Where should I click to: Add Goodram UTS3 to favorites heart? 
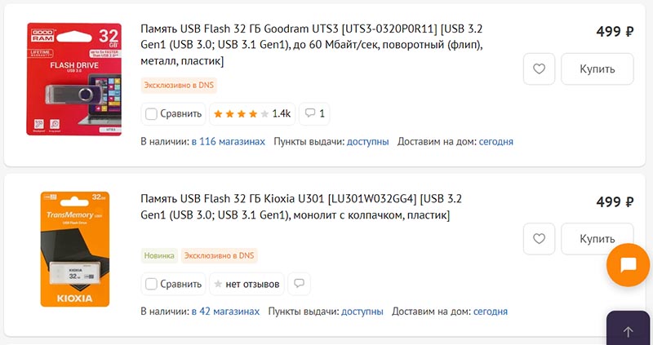(539, 69)
